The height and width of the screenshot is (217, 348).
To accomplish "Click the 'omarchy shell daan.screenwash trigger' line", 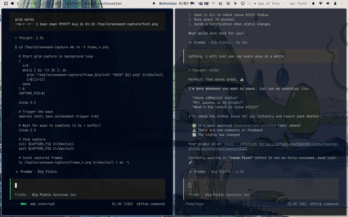I will click(59, 116).
